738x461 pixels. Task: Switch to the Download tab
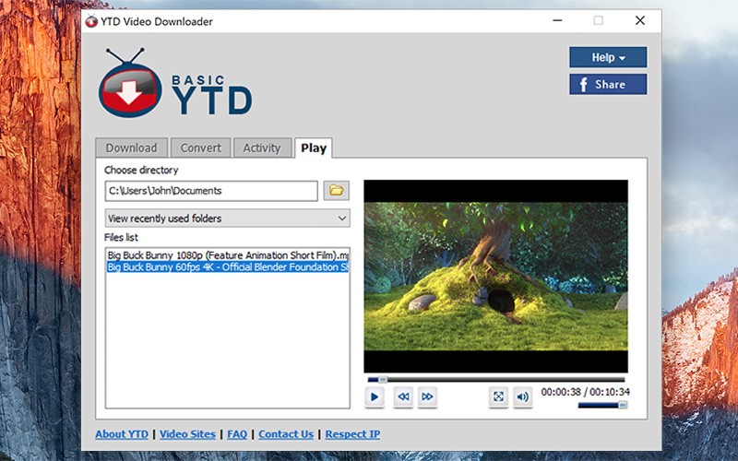(x=131, y=148)
